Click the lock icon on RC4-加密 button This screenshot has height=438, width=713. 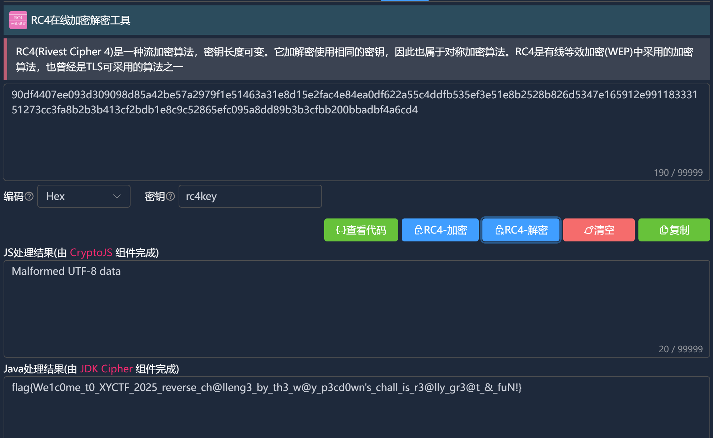[418, 230]
